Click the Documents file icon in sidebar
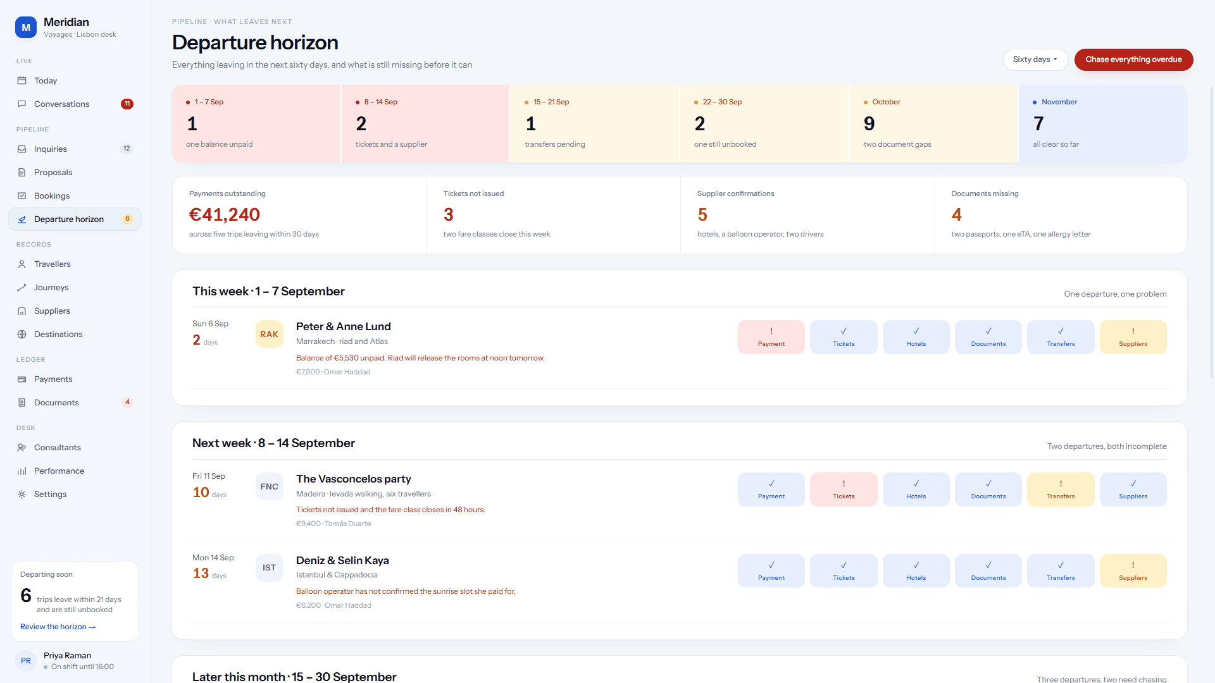The width and height of the screenshot is (1215, 683). coord(22,403)
